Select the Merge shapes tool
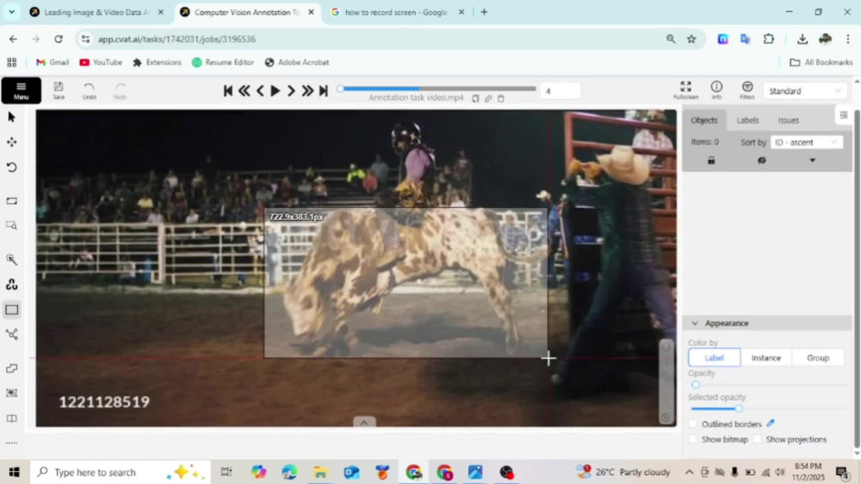 click(11, 368)
